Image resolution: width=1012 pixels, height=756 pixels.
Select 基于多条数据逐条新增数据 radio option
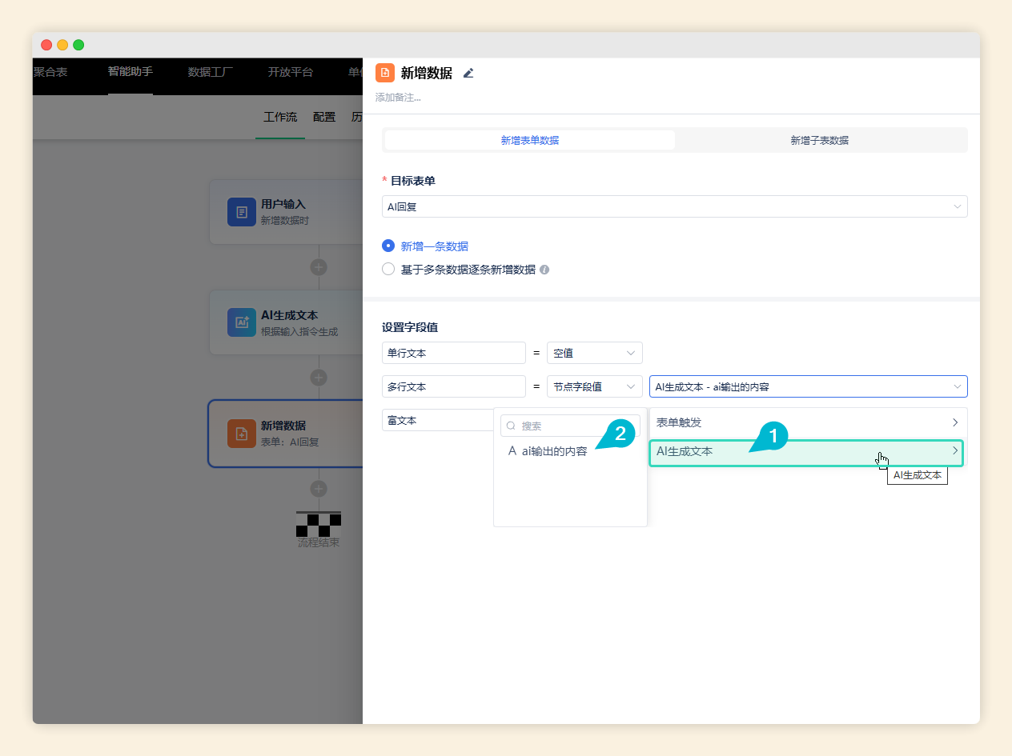388,270
